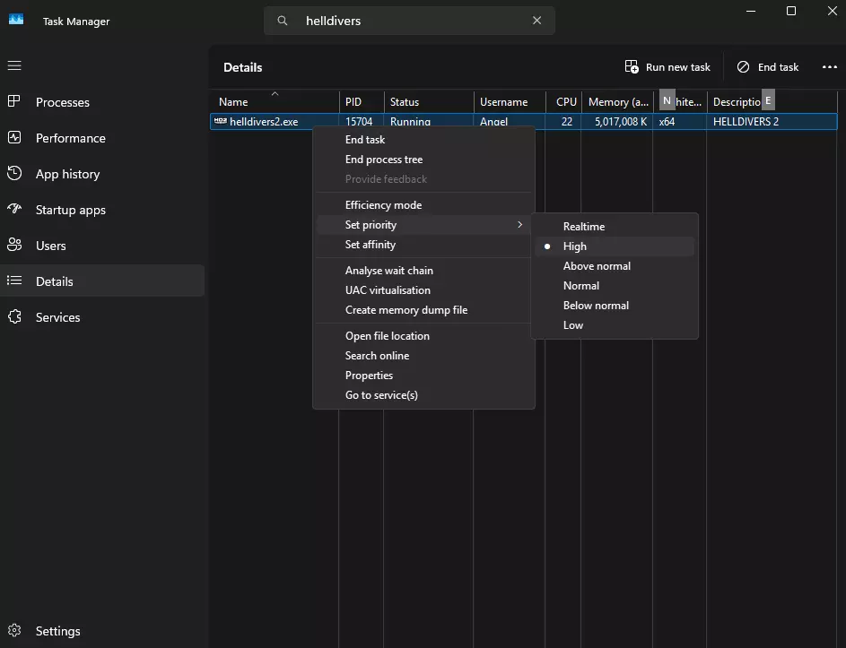This screenshot has width=846, height=648.
Task: Open the three-dots more options menu
Action: click(x=829, y=67)
